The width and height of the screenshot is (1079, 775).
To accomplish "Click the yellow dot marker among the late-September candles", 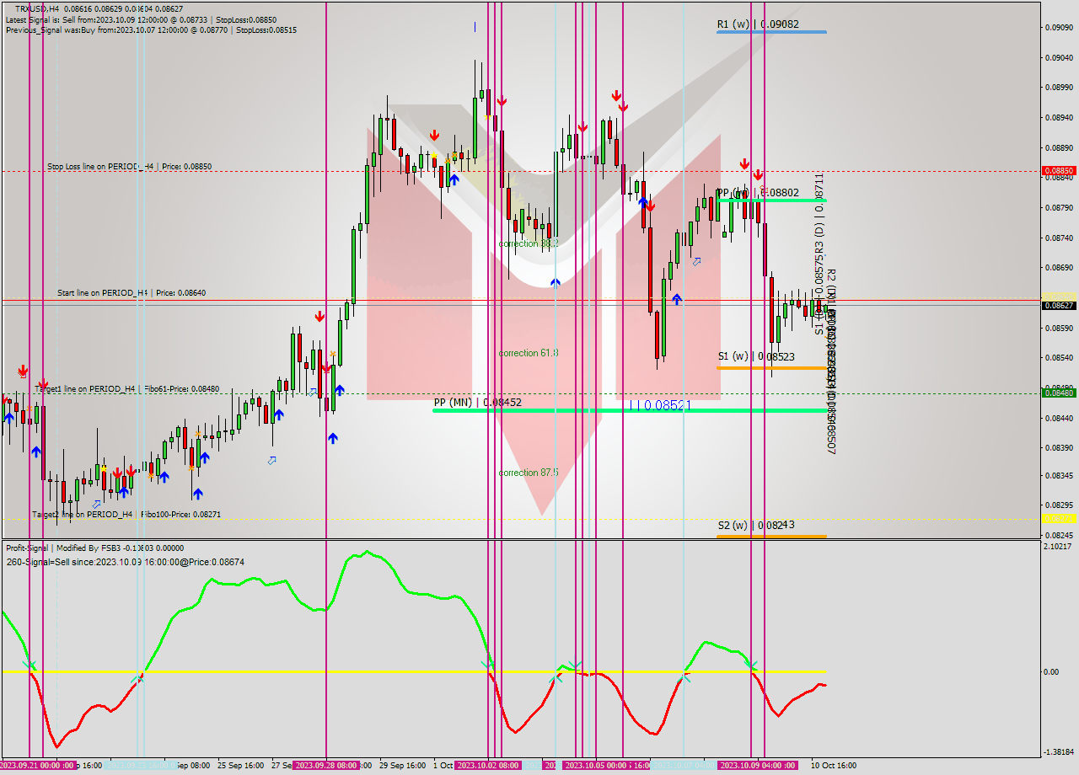I will click(433, 156).
